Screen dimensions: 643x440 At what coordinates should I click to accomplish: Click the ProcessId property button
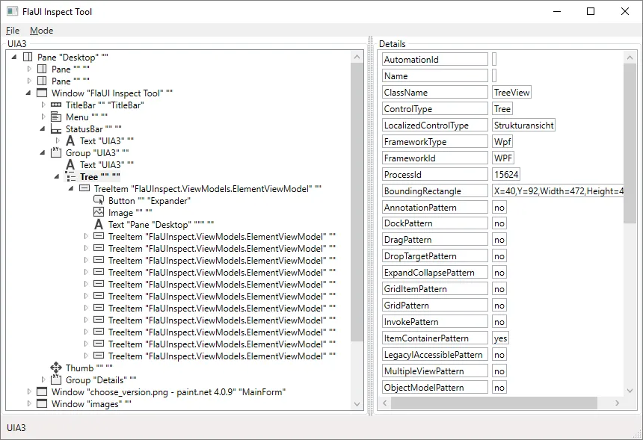pyautogui.click(x=434, y=173)
